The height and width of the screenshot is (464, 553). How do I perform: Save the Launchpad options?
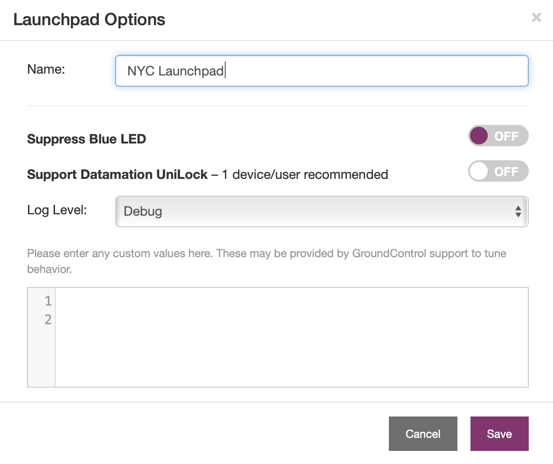point(499,434)
